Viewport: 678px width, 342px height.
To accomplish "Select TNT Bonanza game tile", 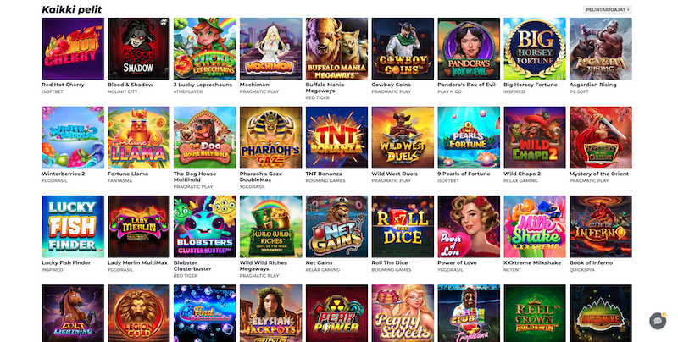I will coord(336,137).
